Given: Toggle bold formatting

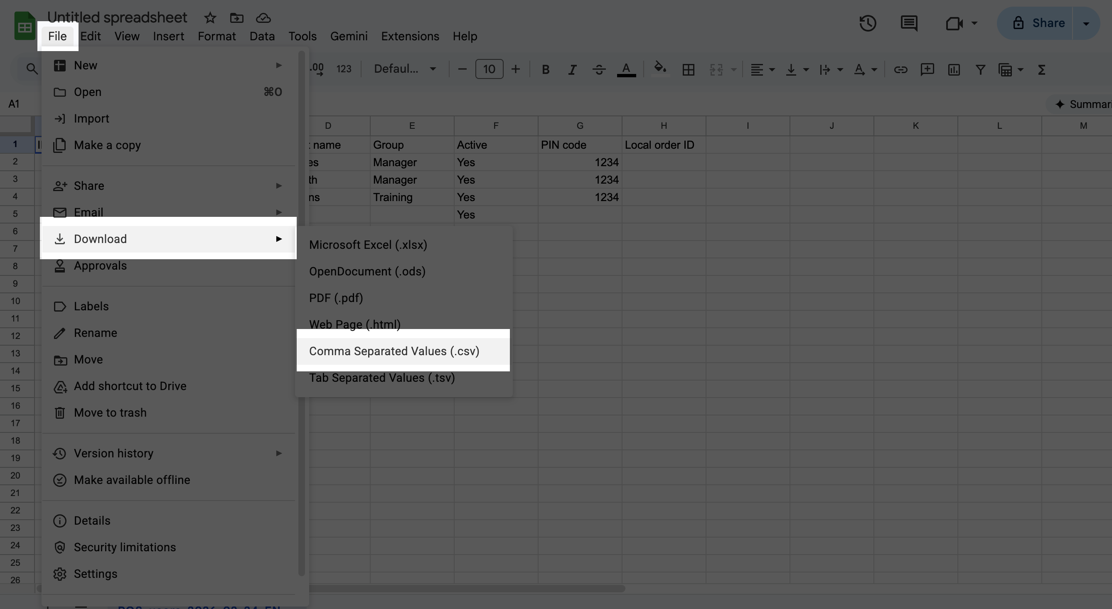Looking at the screenshot, I should tap(546, 69).
